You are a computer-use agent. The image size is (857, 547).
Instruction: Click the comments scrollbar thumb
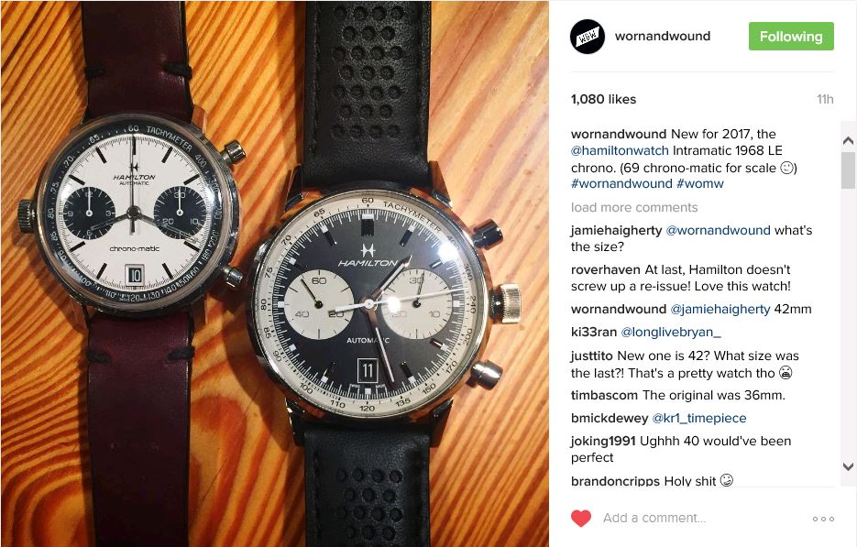click(848, 170)
